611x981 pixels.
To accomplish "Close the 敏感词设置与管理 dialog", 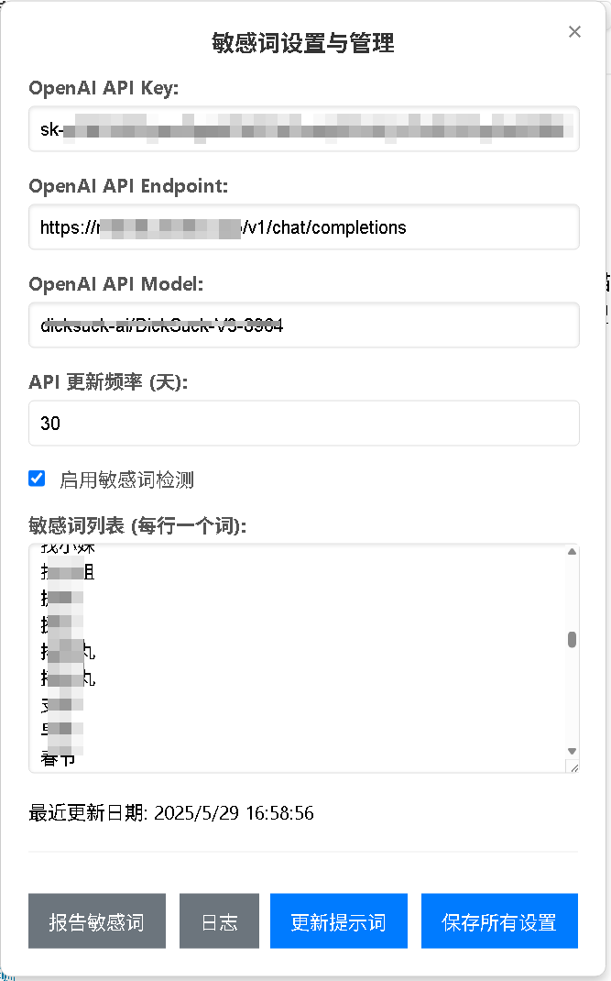I will (574, 32).
